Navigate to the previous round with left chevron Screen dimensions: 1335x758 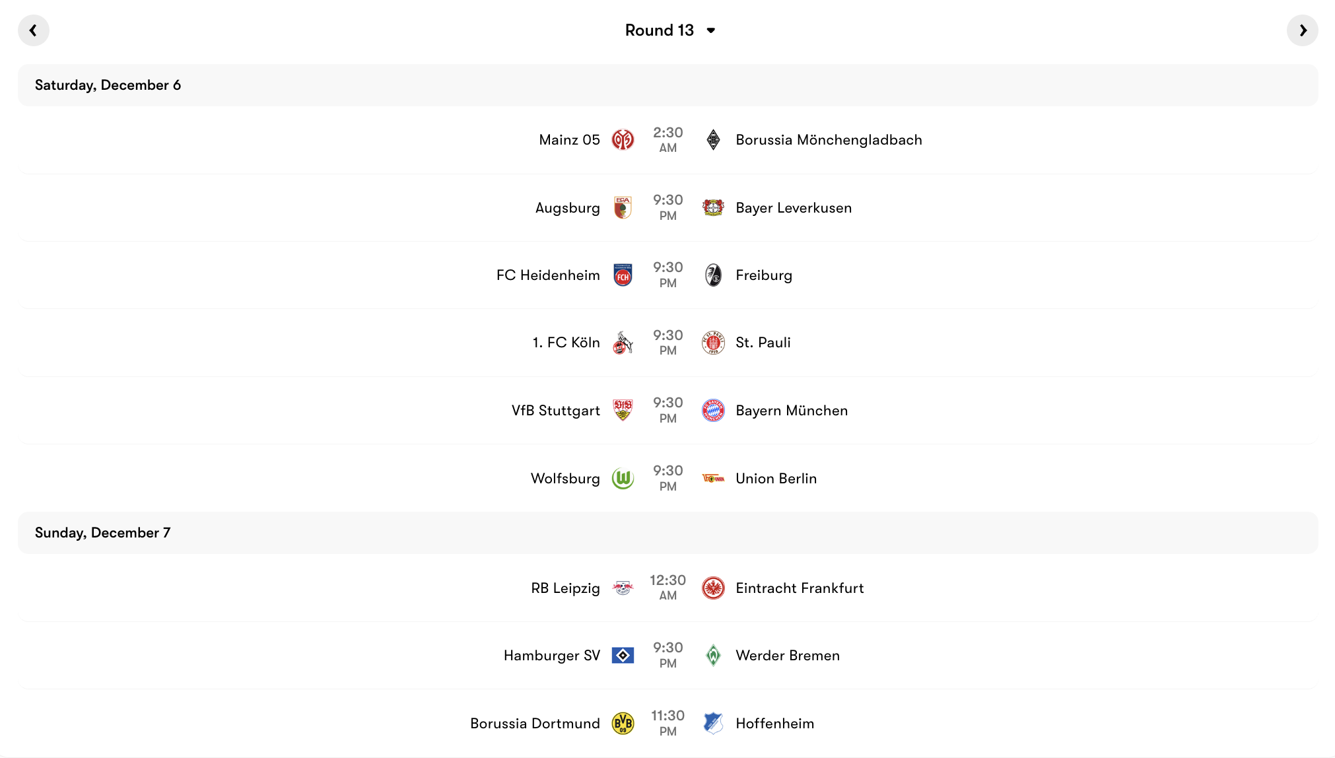tap(34, 30)
